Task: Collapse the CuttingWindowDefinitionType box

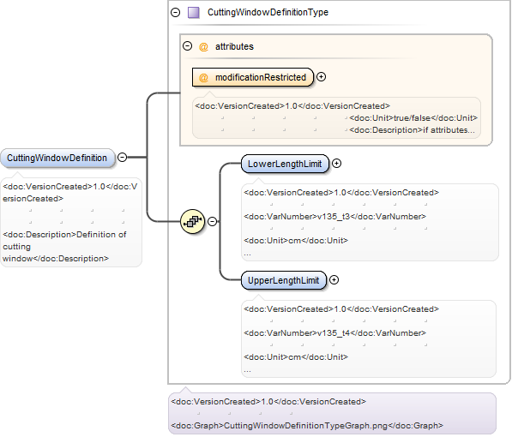Action: 176,12
